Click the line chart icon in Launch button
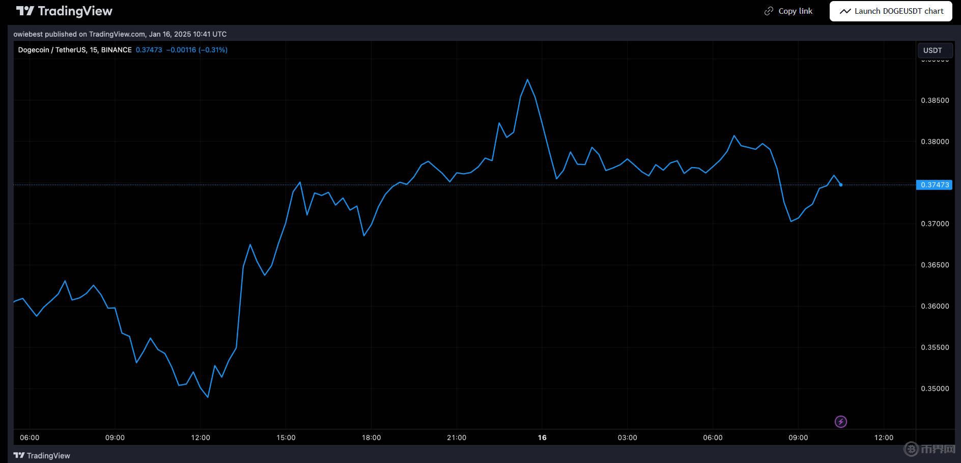Screen dimensions: 961x463 click(x=845, y=11)
